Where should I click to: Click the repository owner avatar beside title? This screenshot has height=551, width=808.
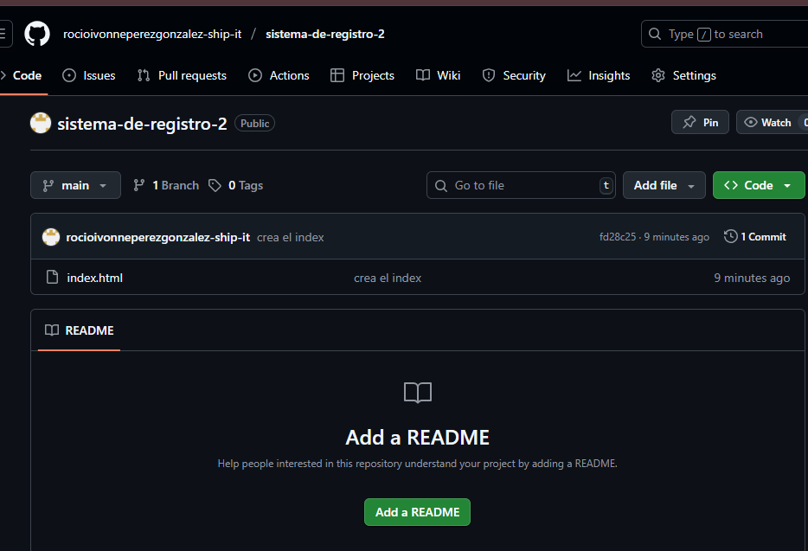41,123
